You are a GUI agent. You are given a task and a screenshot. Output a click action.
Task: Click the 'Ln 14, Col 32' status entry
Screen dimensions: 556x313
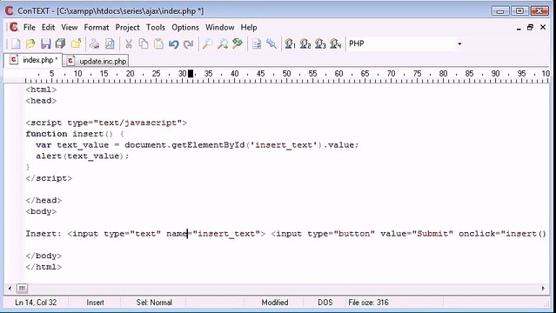(36, 303)
